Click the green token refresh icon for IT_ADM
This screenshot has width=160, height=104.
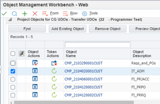tap(54, 71)
